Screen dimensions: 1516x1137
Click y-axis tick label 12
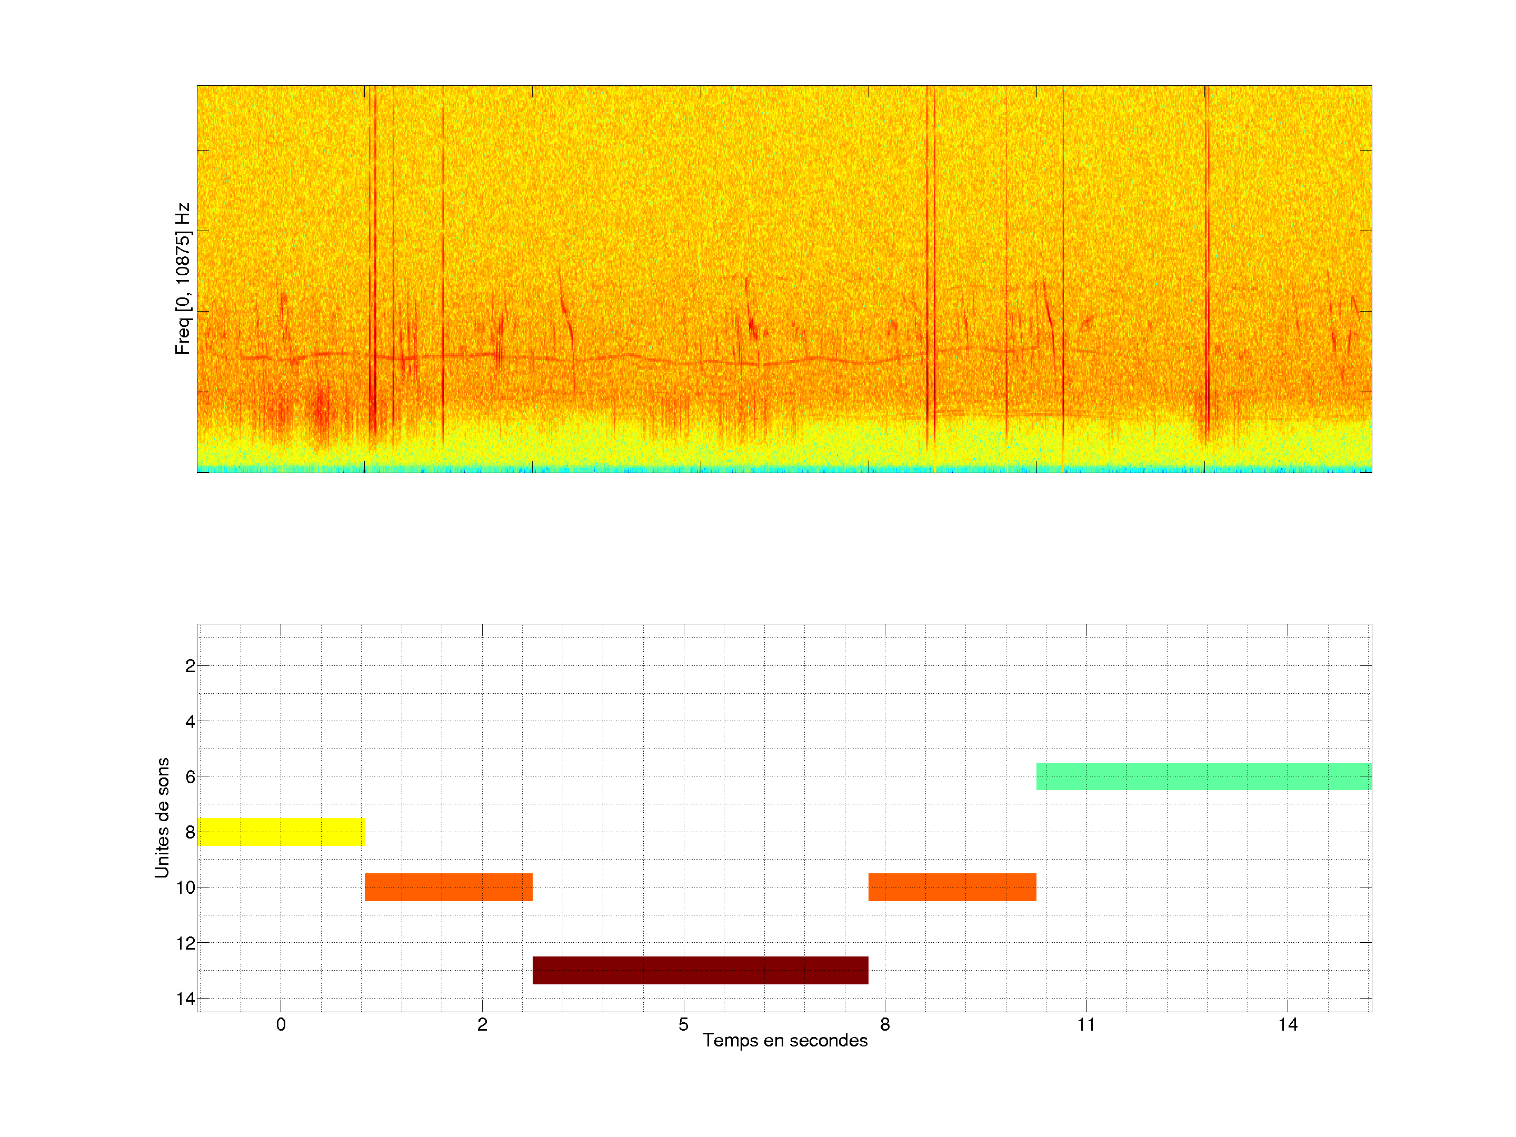(x=186, y=943)
